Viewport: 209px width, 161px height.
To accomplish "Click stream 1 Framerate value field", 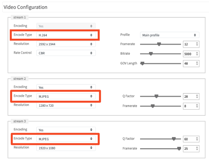I will point(188,44).
